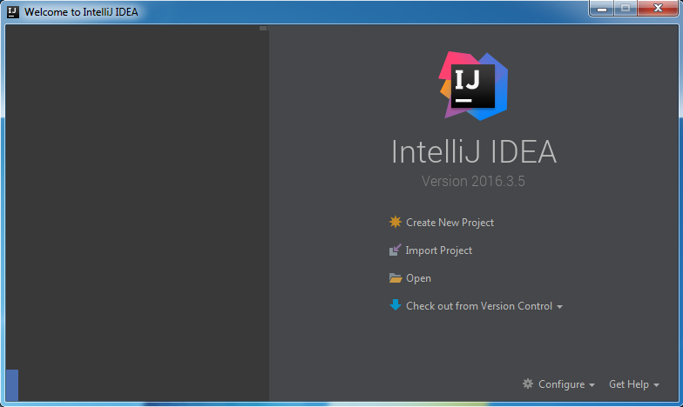Close the Welcome to IntelliJ IDEA window
The width and height of the screenshot is (683, 407).
coord(658,9)
